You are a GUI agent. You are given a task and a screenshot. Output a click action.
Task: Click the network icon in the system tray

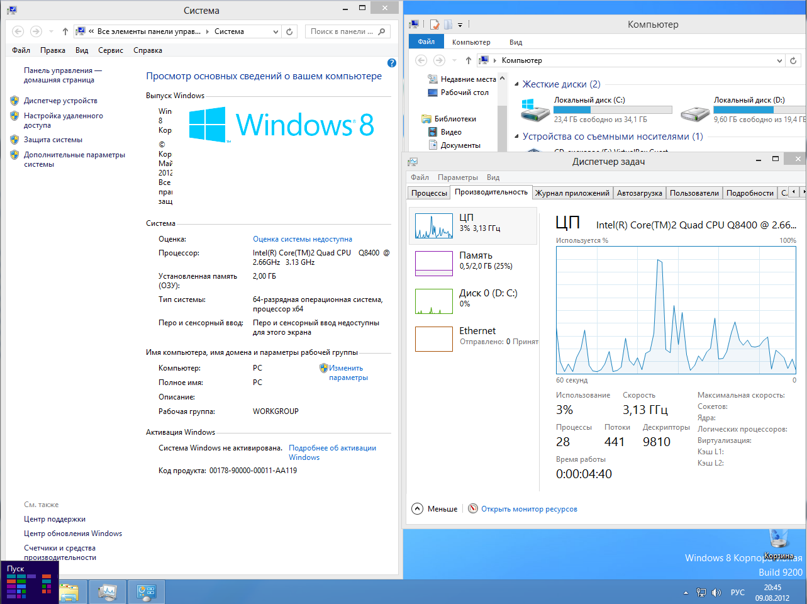pyautogui.click(x=701, y=593)
